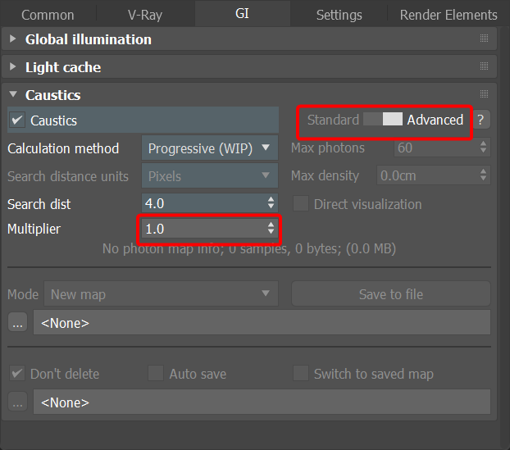The width and height of the screenshot is (510, 450).
Task: Switch to the Settings tab
Action: click(339, 15)
